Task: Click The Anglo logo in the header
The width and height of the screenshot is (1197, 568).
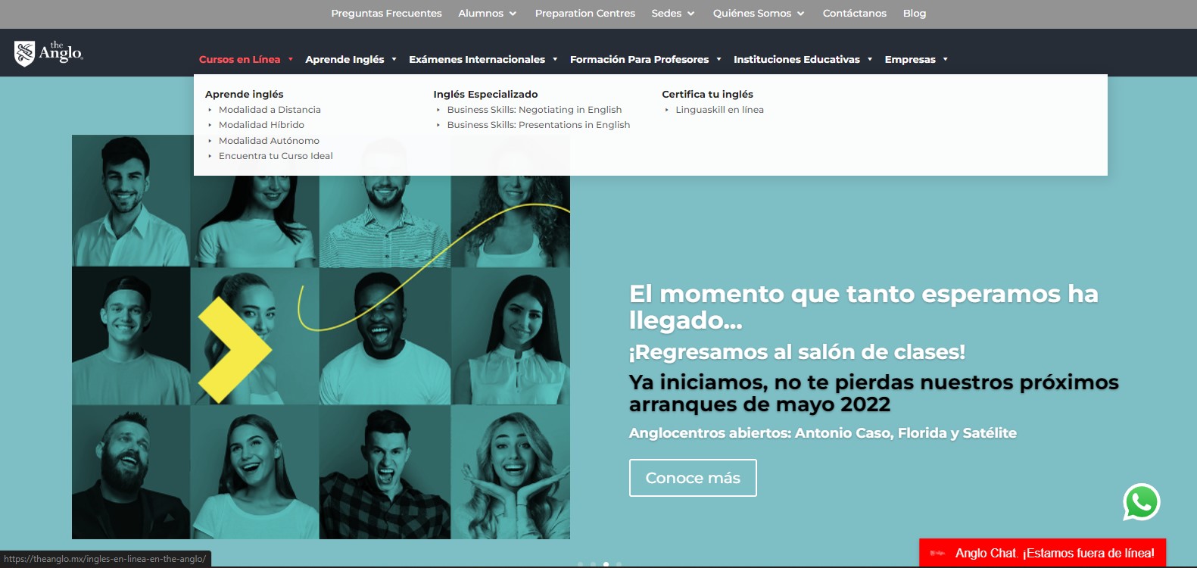Action: (x=48, y=53)
